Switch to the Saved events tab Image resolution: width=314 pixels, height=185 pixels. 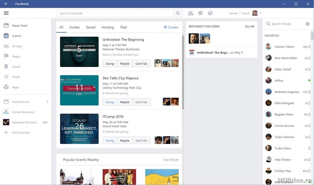coord(90,27)
